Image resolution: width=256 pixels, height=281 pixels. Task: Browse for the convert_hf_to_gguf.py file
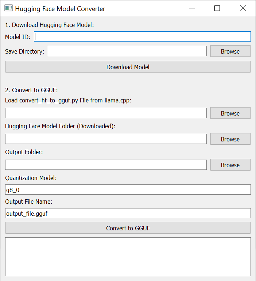230,113
